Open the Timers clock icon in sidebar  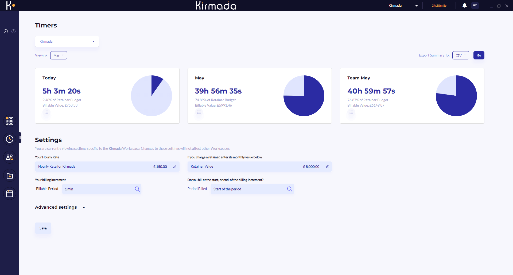[x=10, y=139]
